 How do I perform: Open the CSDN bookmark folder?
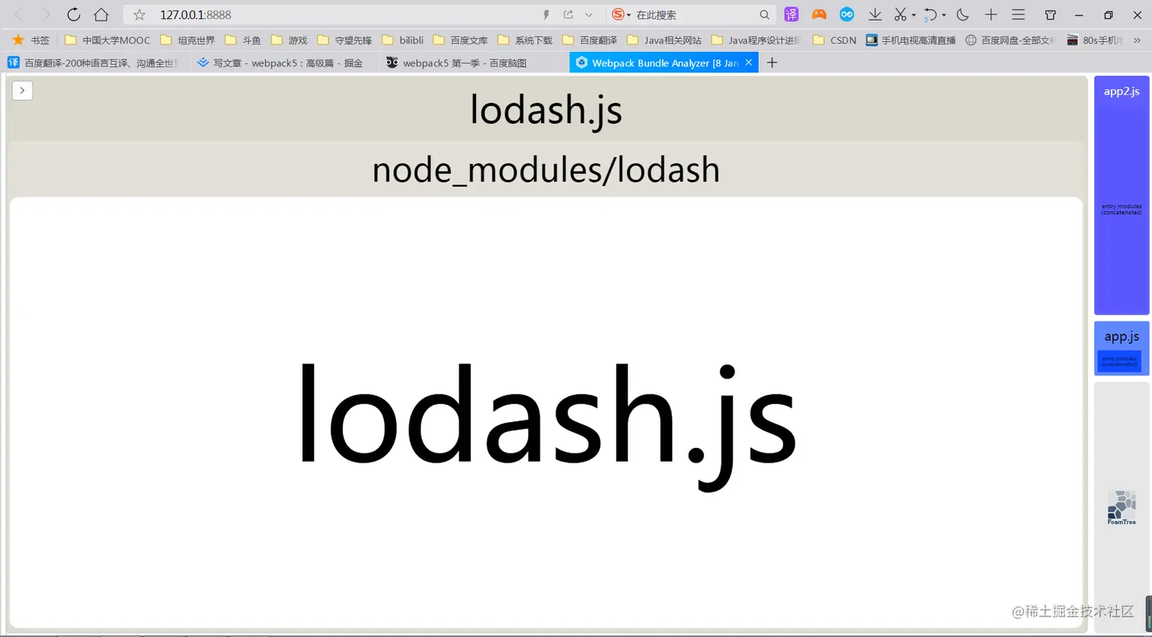834,40
